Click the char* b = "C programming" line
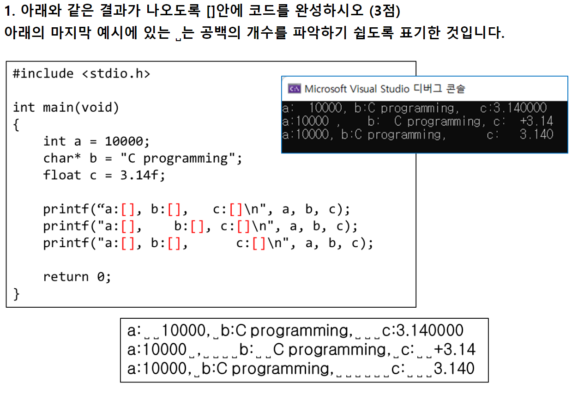 [143, 158]
